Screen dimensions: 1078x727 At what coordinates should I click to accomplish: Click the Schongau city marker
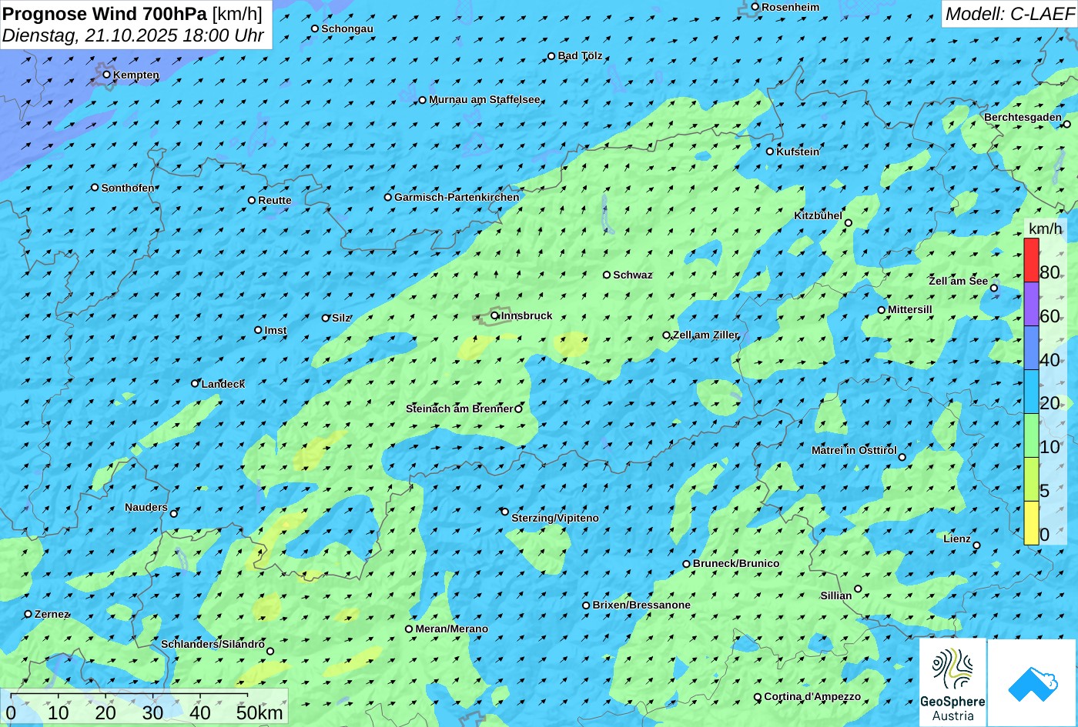click(315, 28)
